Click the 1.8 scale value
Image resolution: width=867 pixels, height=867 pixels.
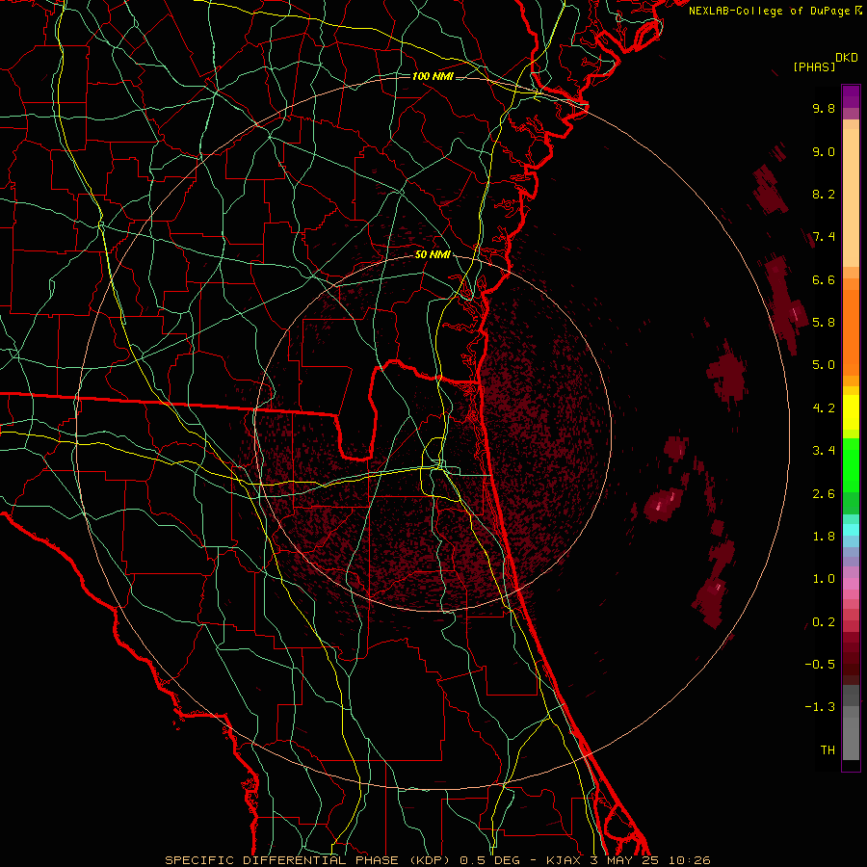[x=824, y=537]
